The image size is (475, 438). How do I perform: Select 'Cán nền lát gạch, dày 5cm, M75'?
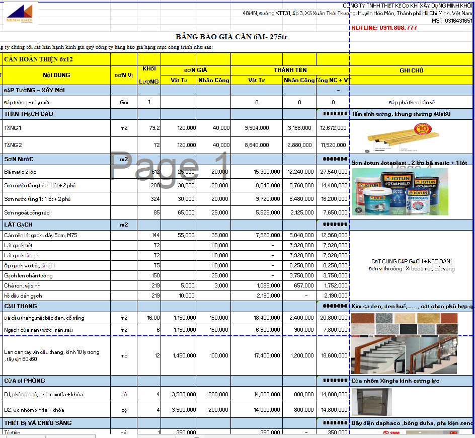point(57,236)
